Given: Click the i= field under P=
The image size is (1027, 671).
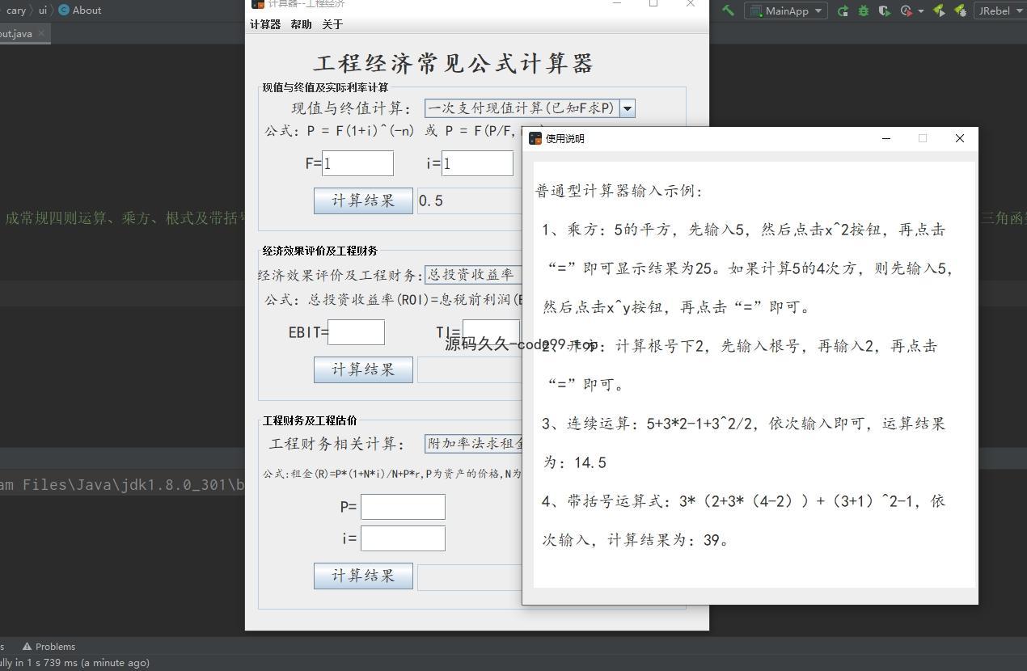Looking at the screenshot, I should click(403, 538).
